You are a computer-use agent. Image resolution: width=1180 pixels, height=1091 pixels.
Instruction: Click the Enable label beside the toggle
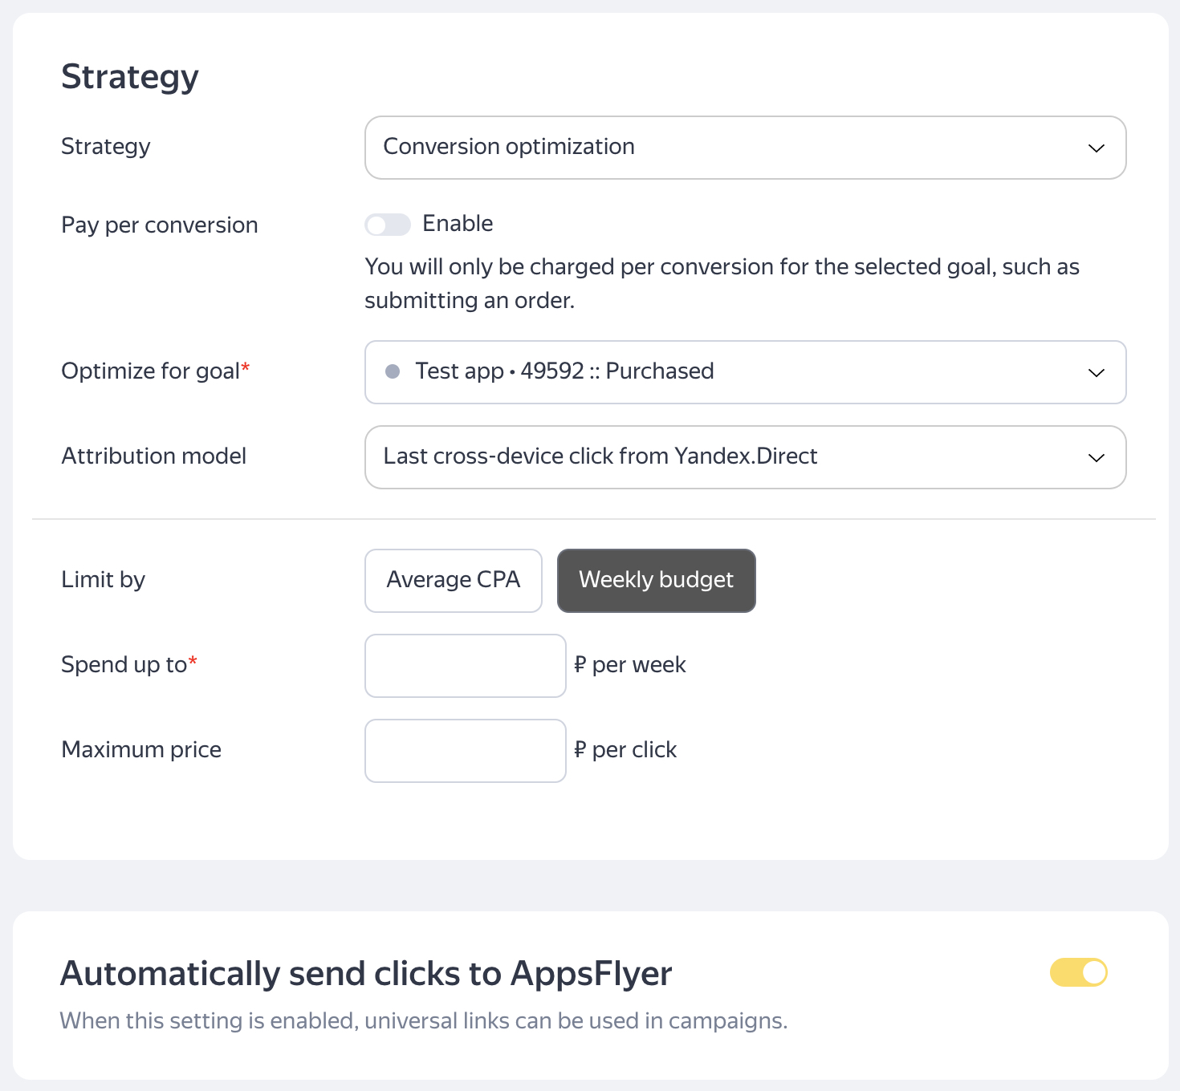click(x=458, y=223)
